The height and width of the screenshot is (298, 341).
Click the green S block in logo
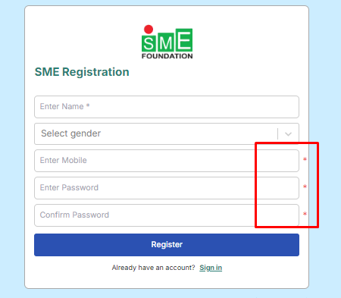[149, 43]
